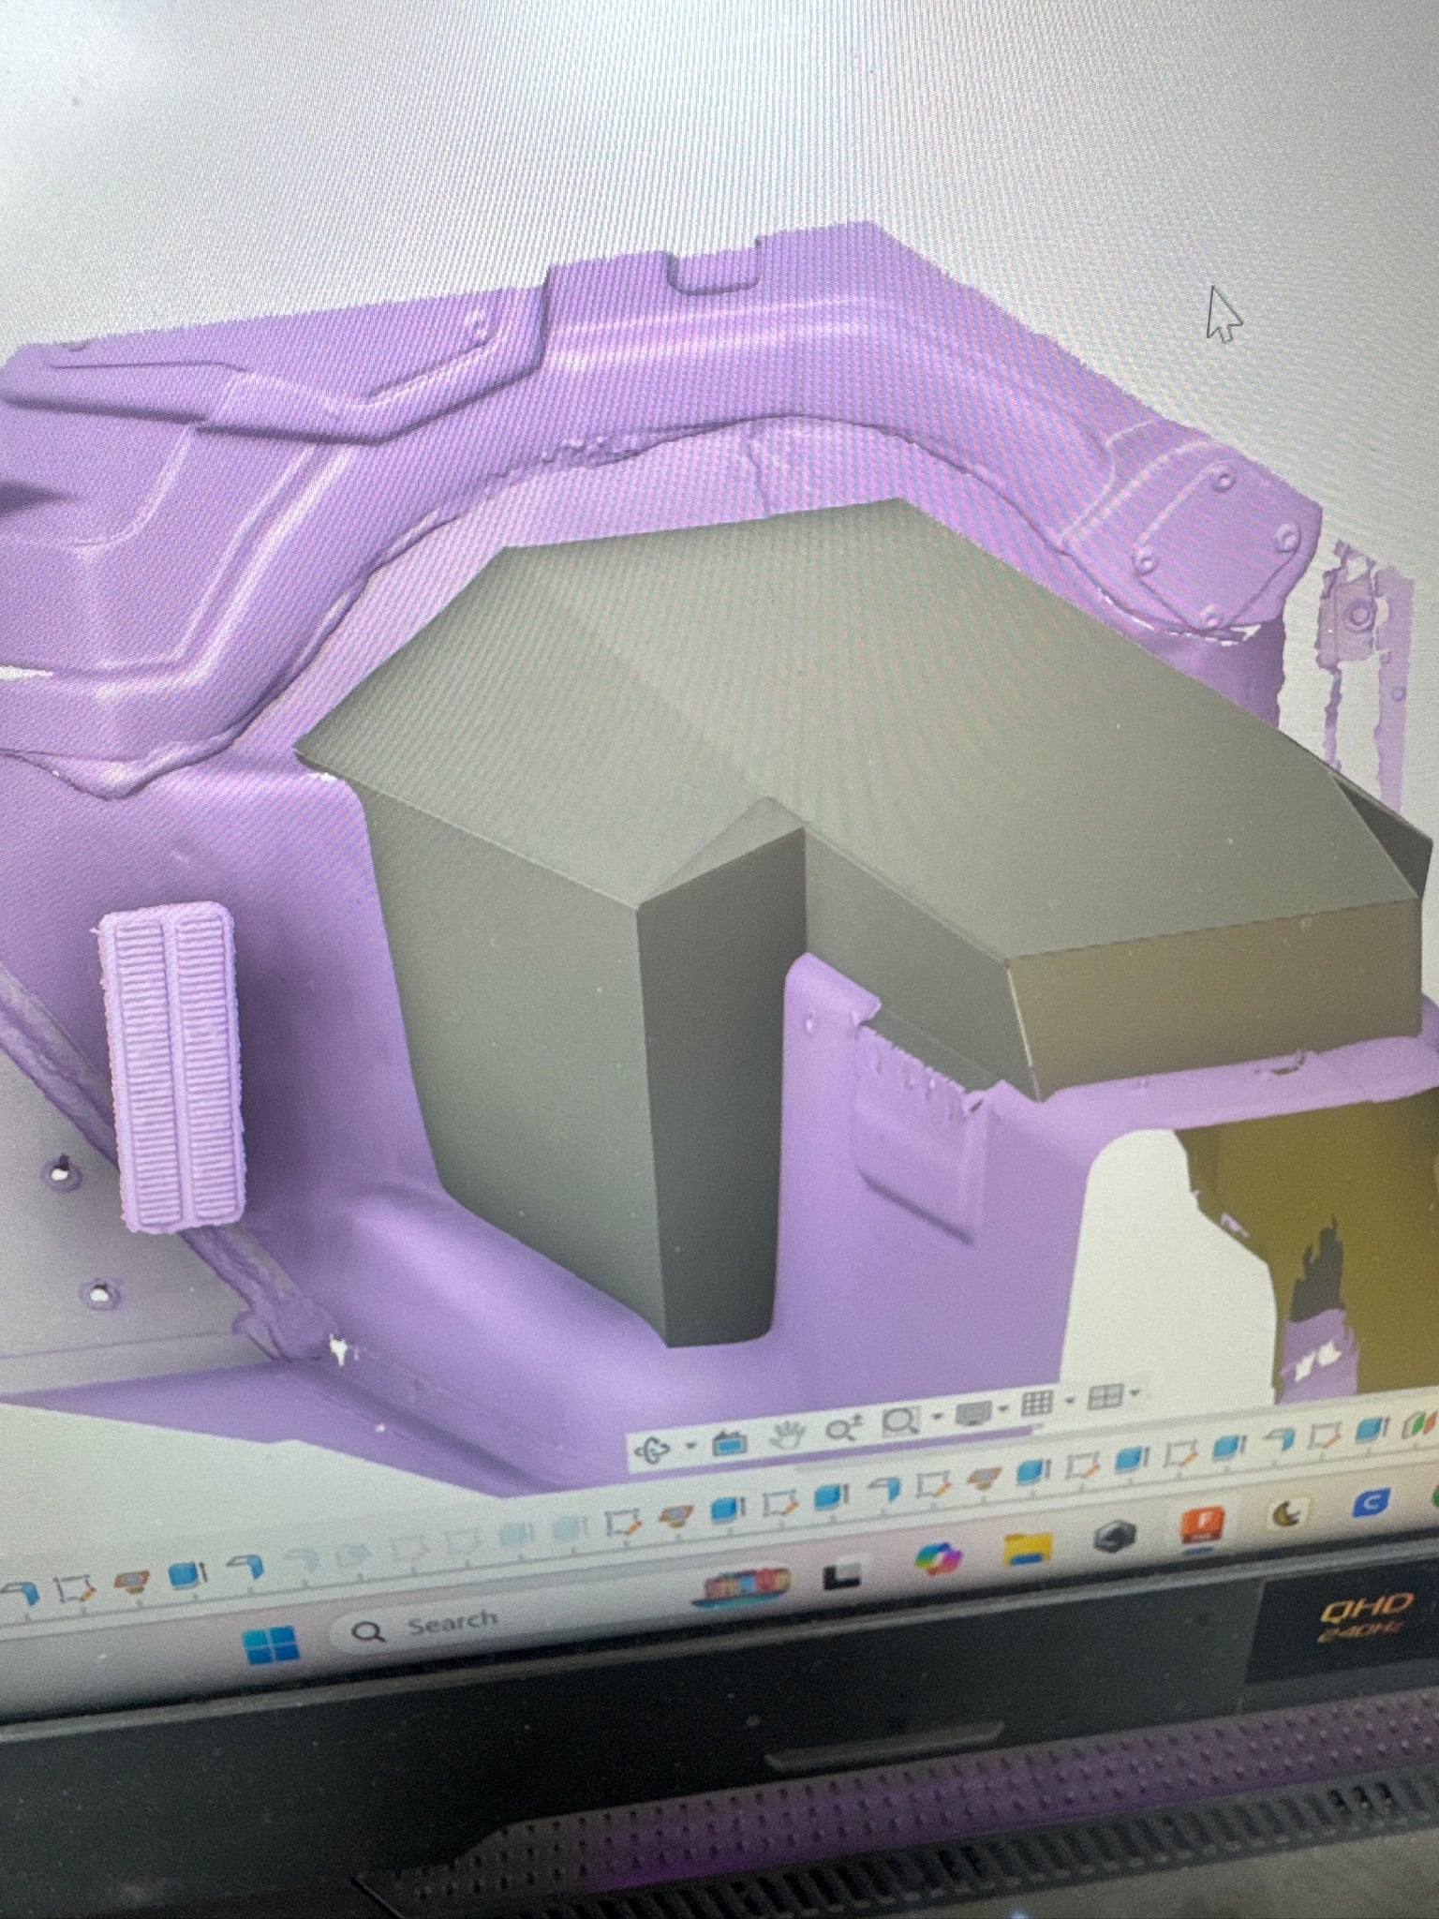This screenshot has height=1919, width=1439.
Task: Open the Viewports layout menu
Action: 1104,1398
